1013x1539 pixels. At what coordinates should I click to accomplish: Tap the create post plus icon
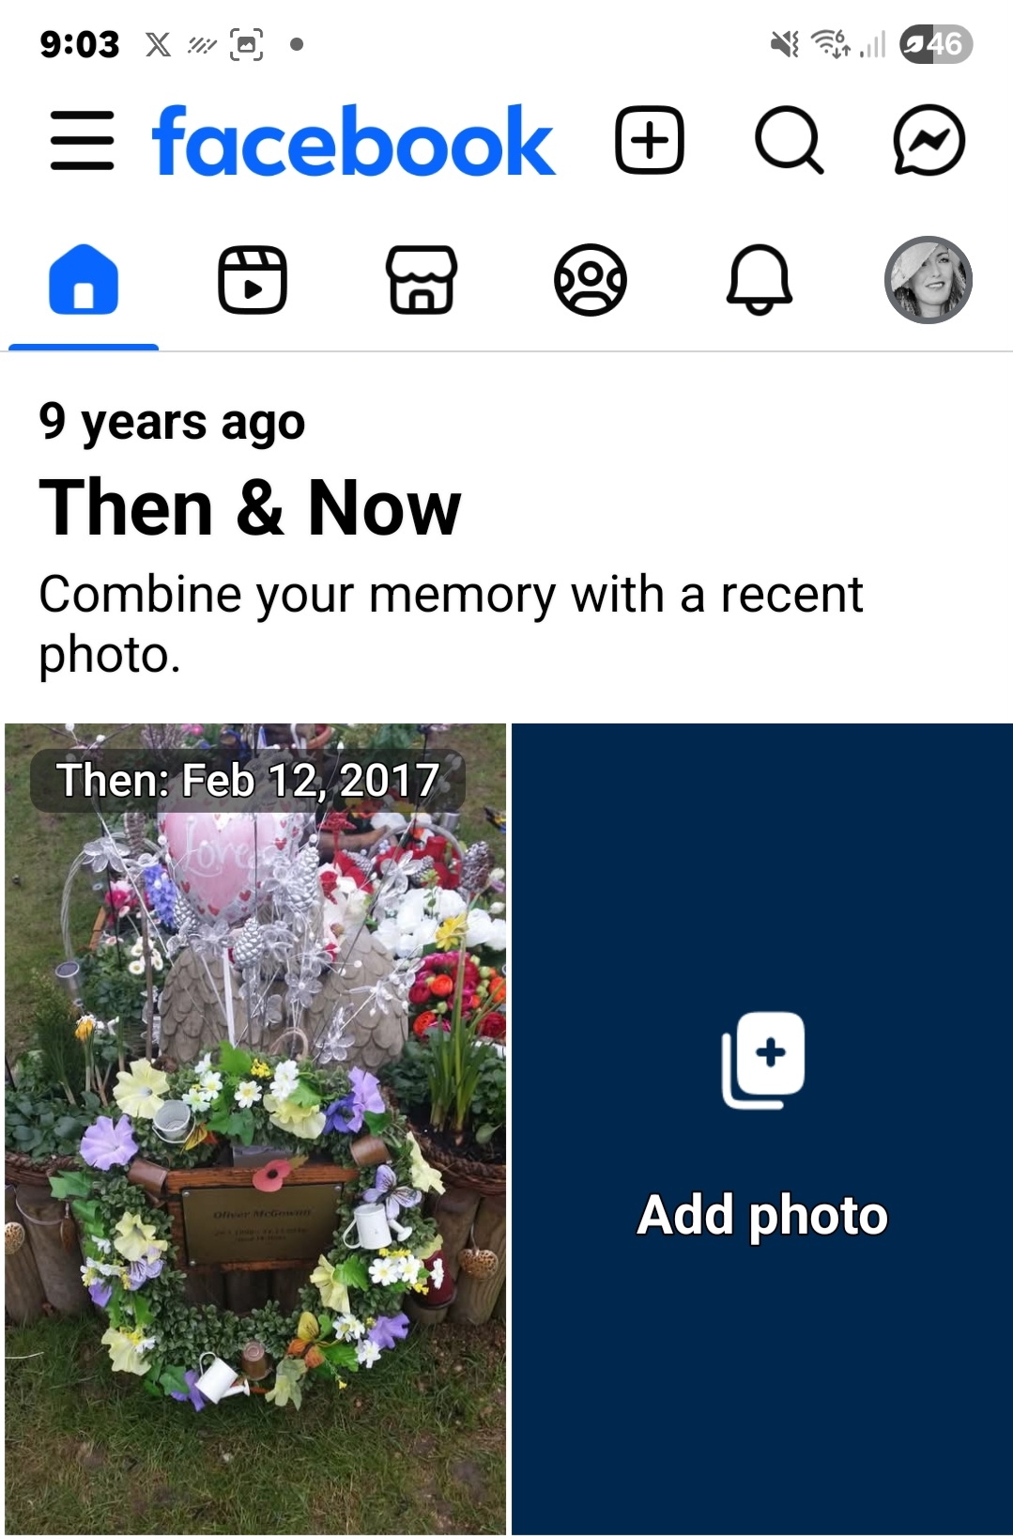click(x=649, y=141)
